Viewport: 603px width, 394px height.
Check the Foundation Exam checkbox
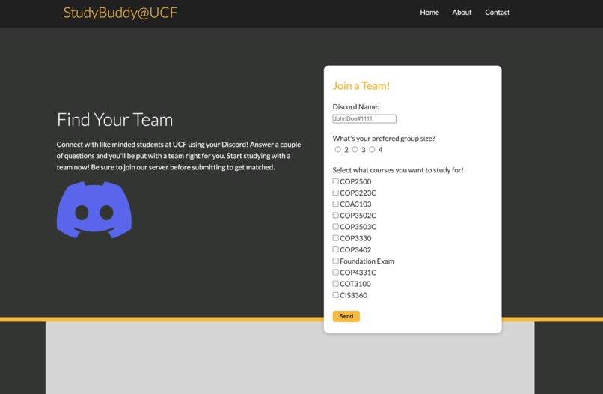(335, 261)
